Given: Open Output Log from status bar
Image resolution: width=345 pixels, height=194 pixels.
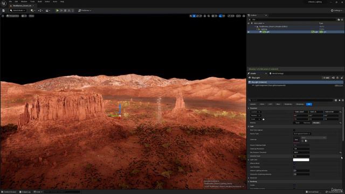Looking at the screenshot, I should tap(25, 192).
